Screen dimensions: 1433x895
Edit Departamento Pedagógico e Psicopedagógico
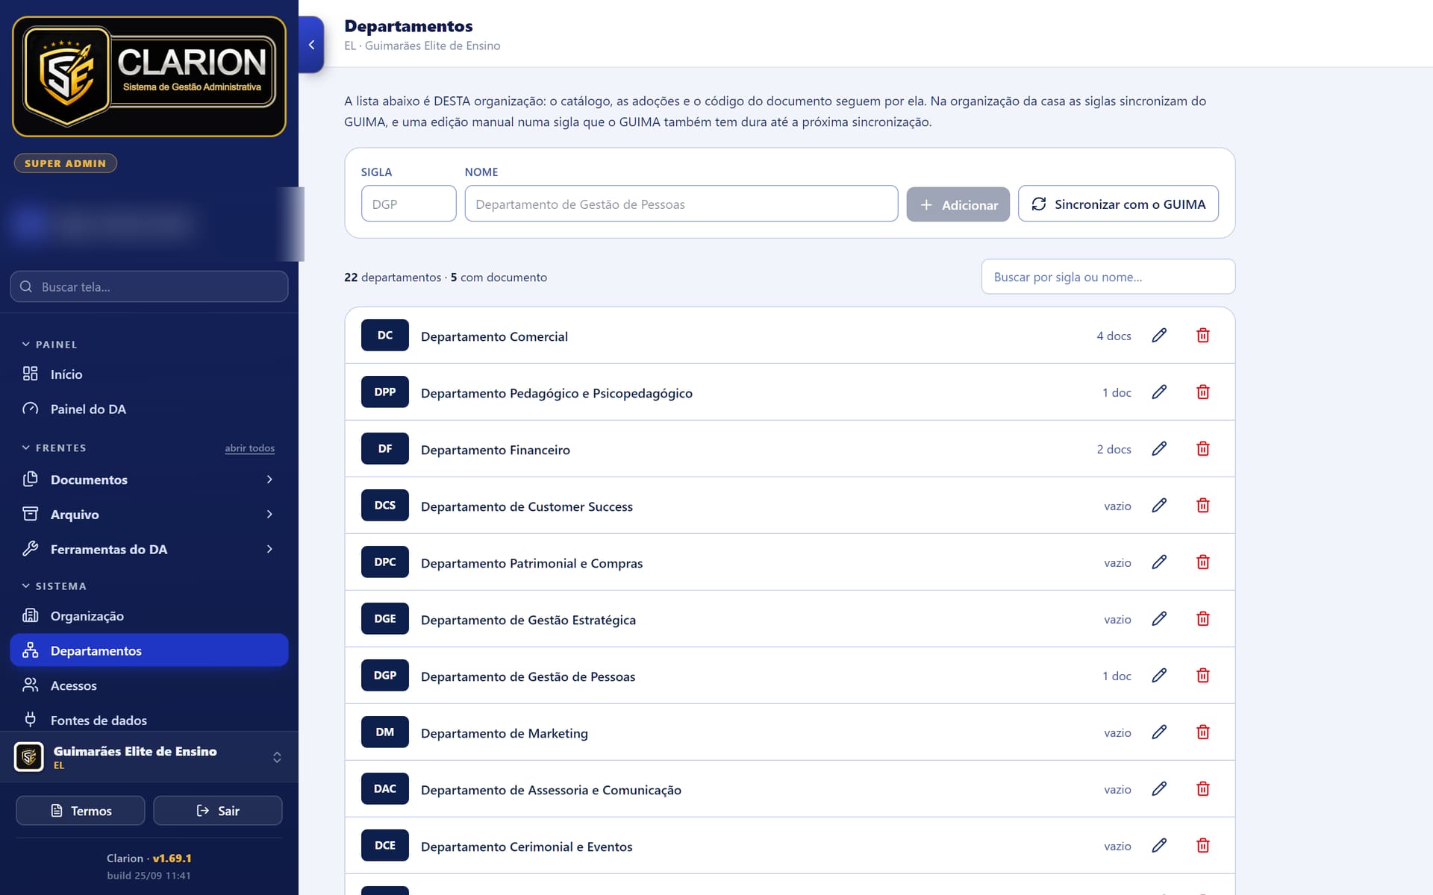tap(1159, 392)
